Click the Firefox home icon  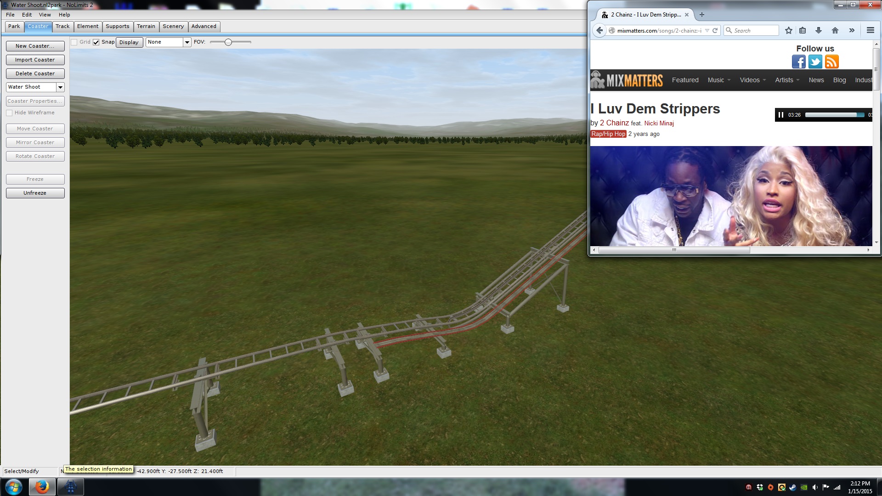pos(835,30)
